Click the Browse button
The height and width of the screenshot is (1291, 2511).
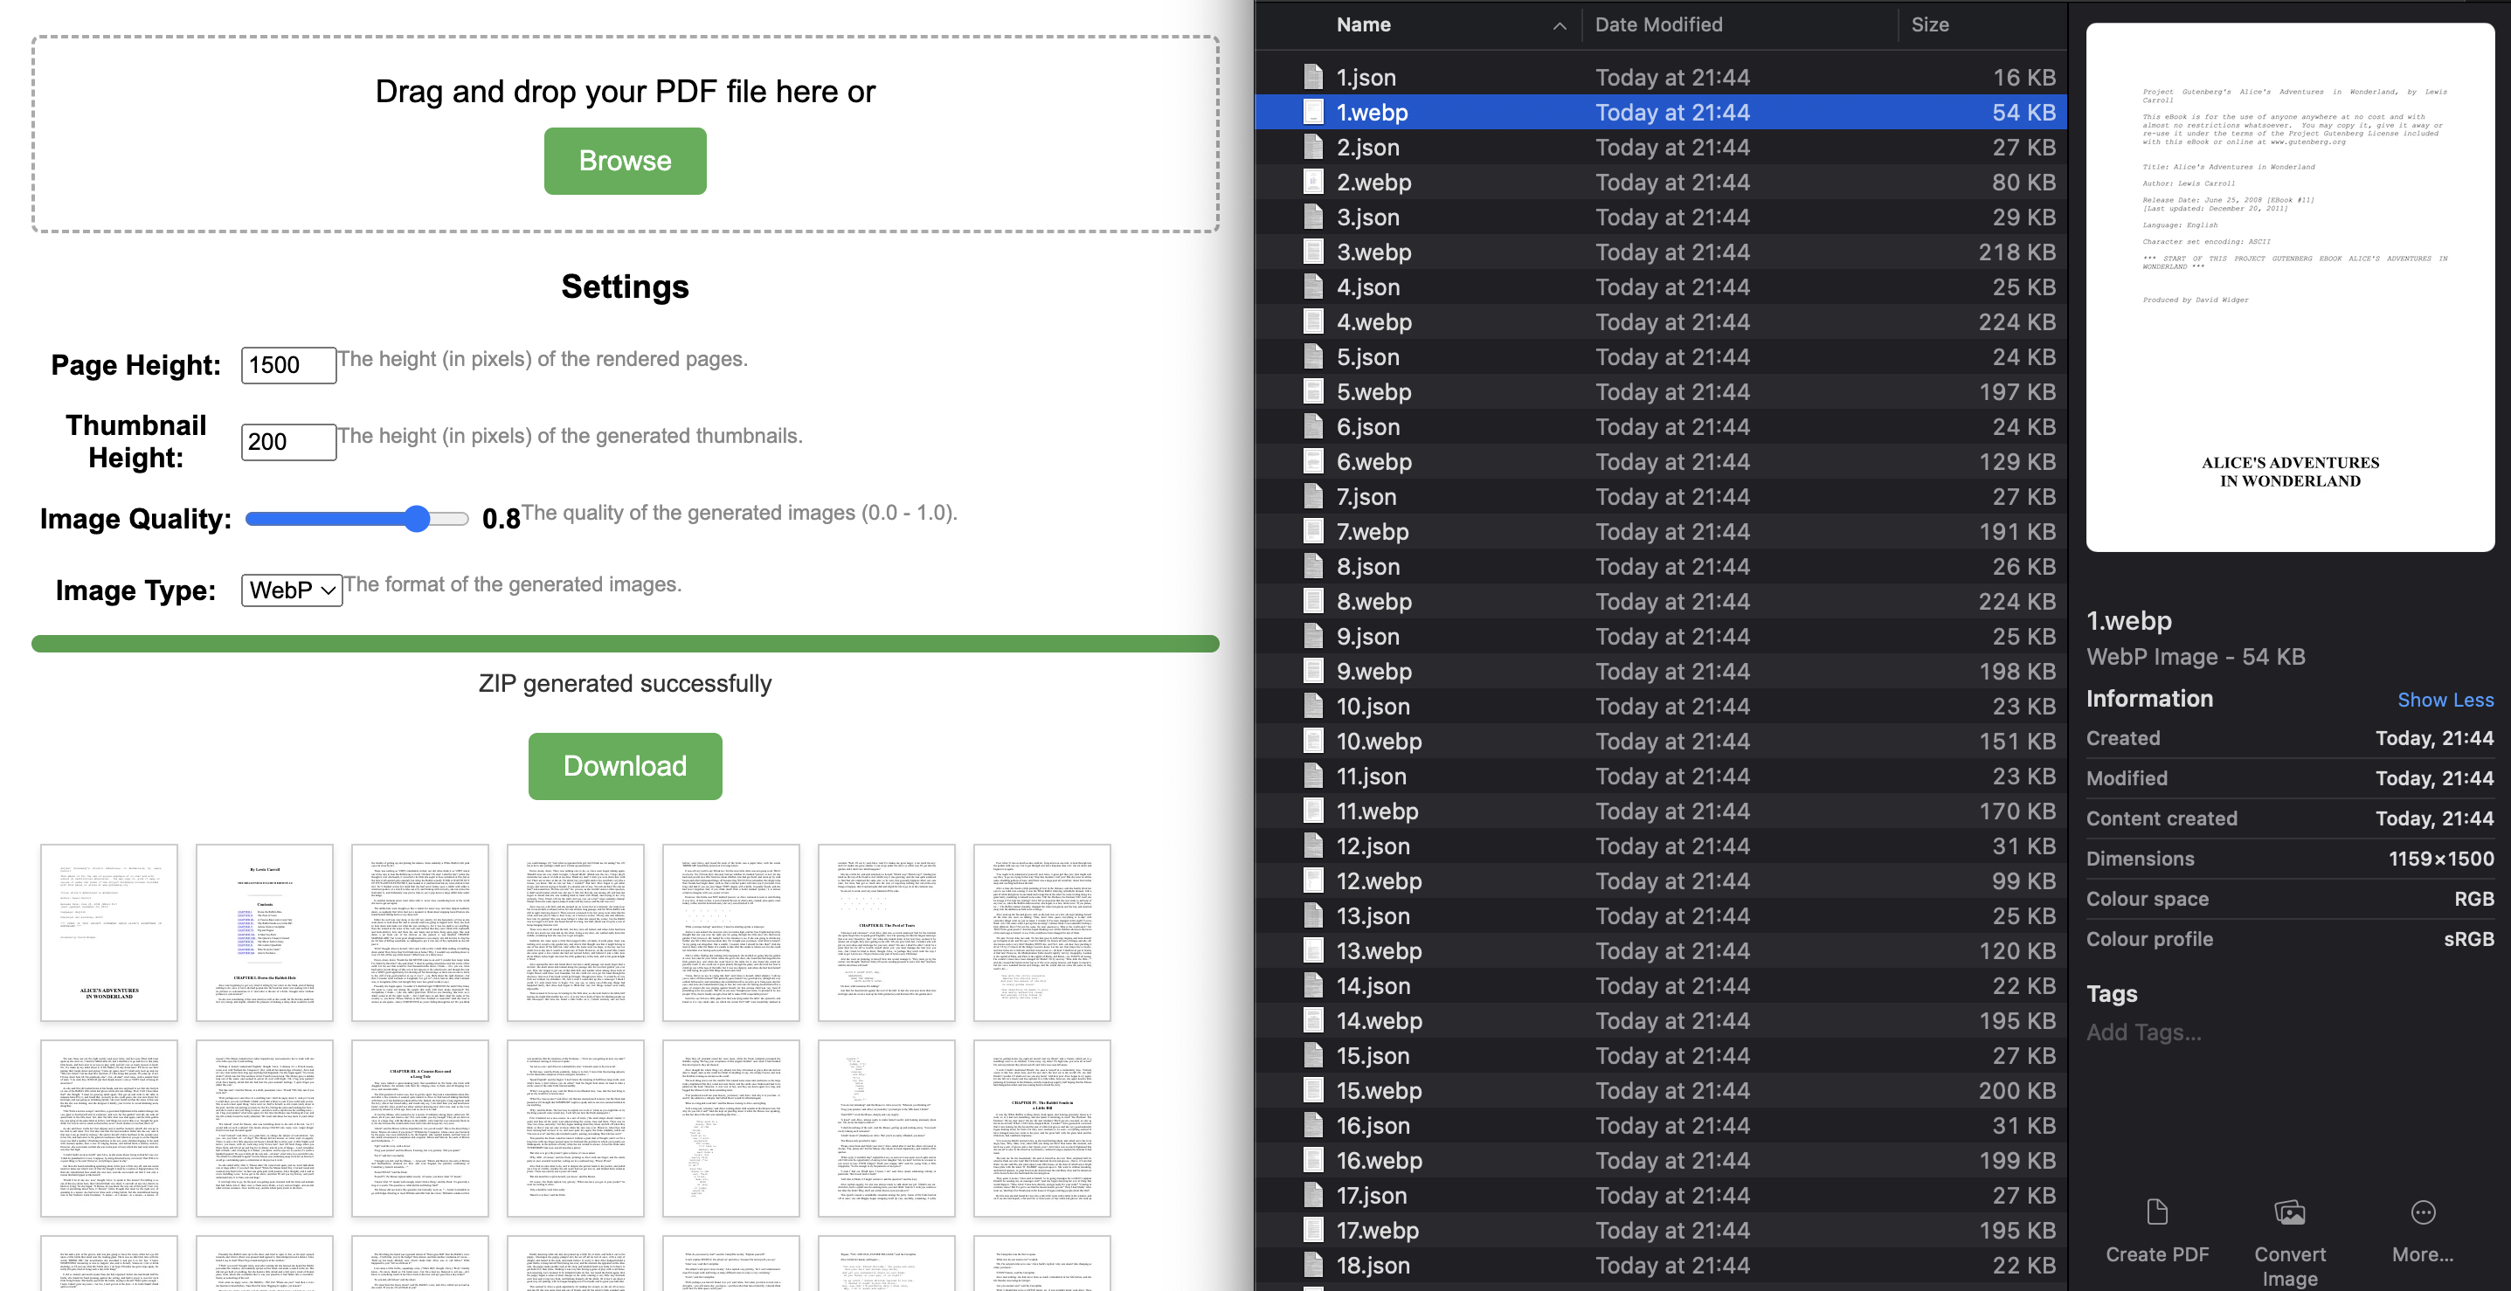[x=624, y=160]
